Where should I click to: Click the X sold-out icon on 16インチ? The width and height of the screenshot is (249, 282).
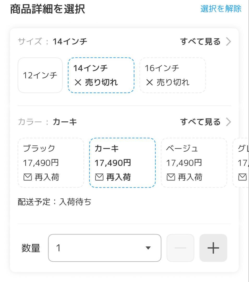click(x=149, y=83)
